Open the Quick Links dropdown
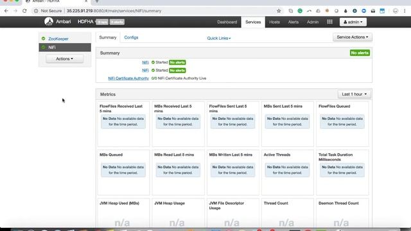This screenshot has width=411, height=231. click(x=218, y=38)
